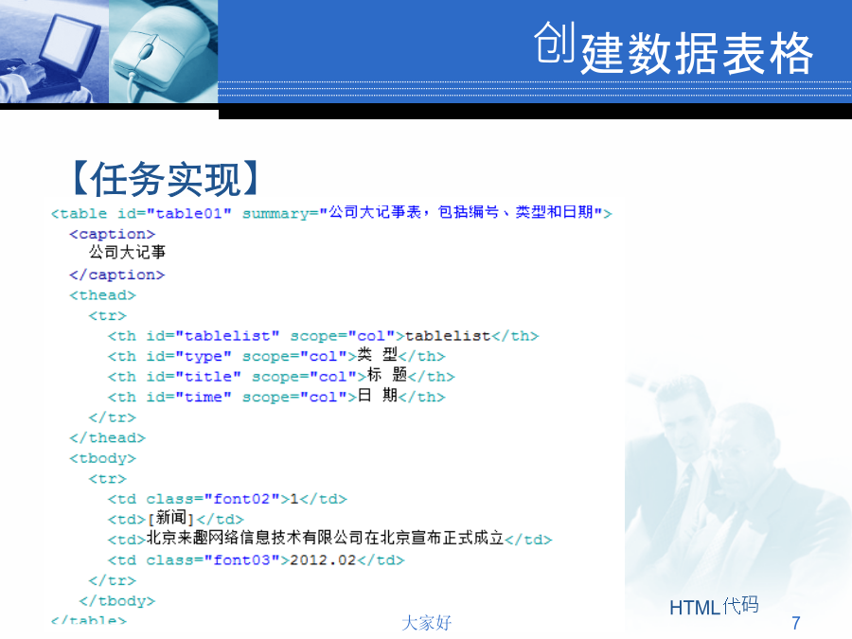The width and height of the screenshot is (852, 639).
Task: Click the laptop photo in header
Action: tap(54, 52)
